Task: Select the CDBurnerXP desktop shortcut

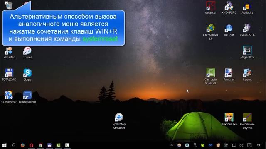Action: (x=9, y=97)
